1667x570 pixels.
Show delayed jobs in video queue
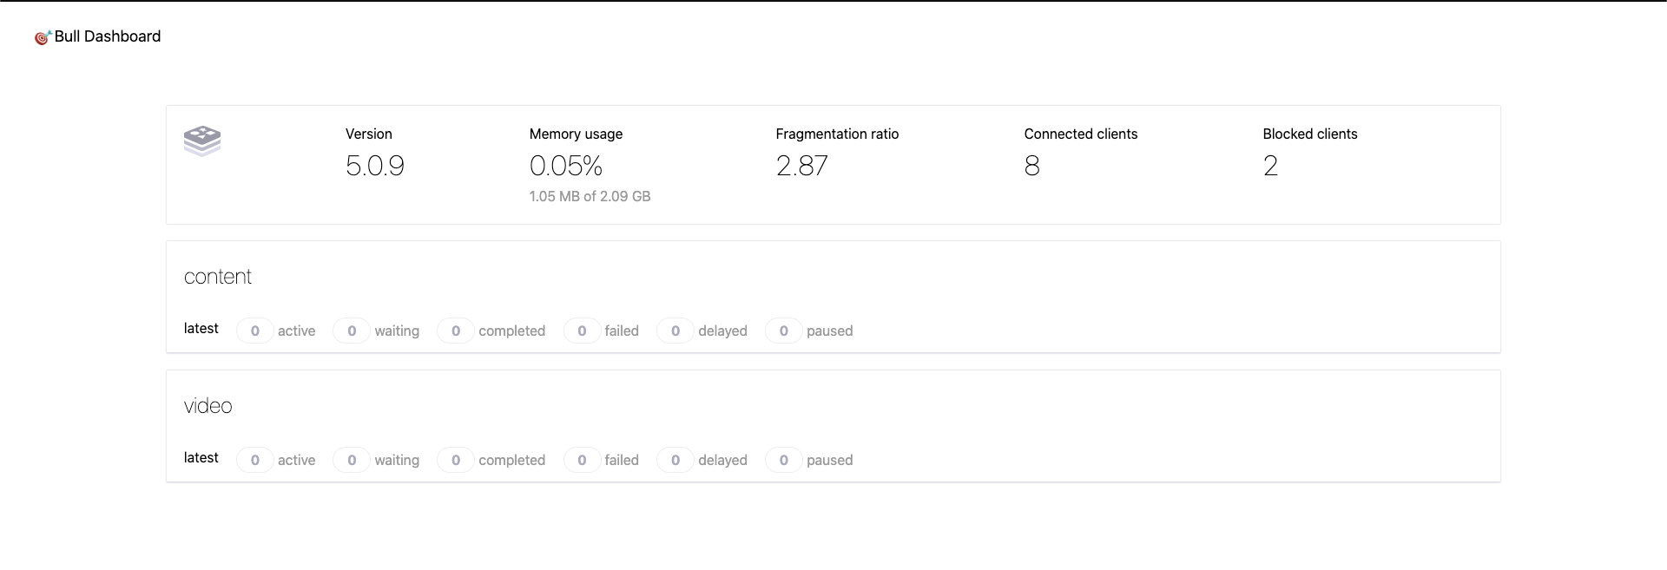tap(702, 460)
